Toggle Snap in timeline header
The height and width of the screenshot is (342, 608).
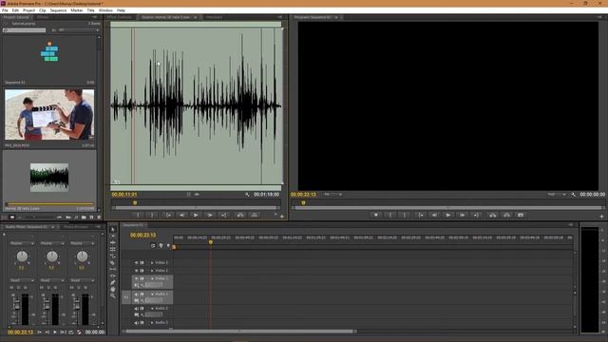click(x=153, y=245)
